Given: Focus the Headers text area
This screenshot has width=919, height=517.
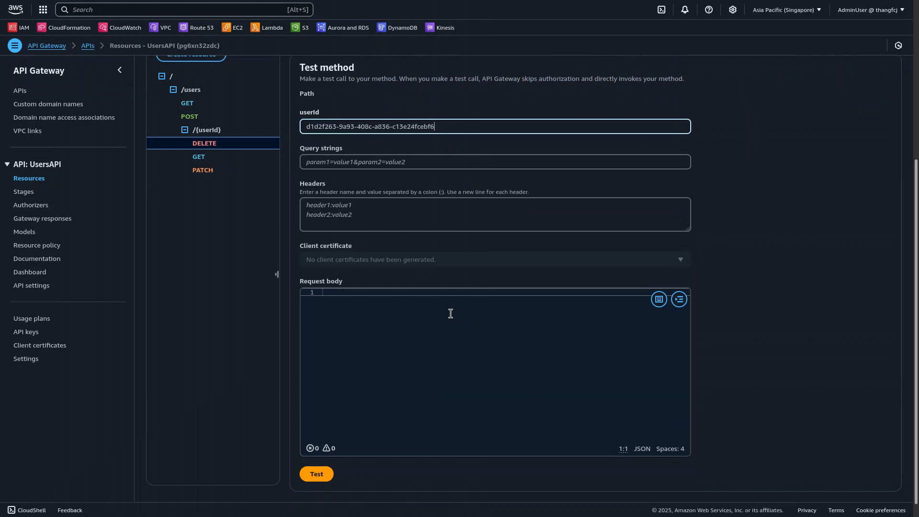Looking at the screenshot, I should tap(495, 214).
